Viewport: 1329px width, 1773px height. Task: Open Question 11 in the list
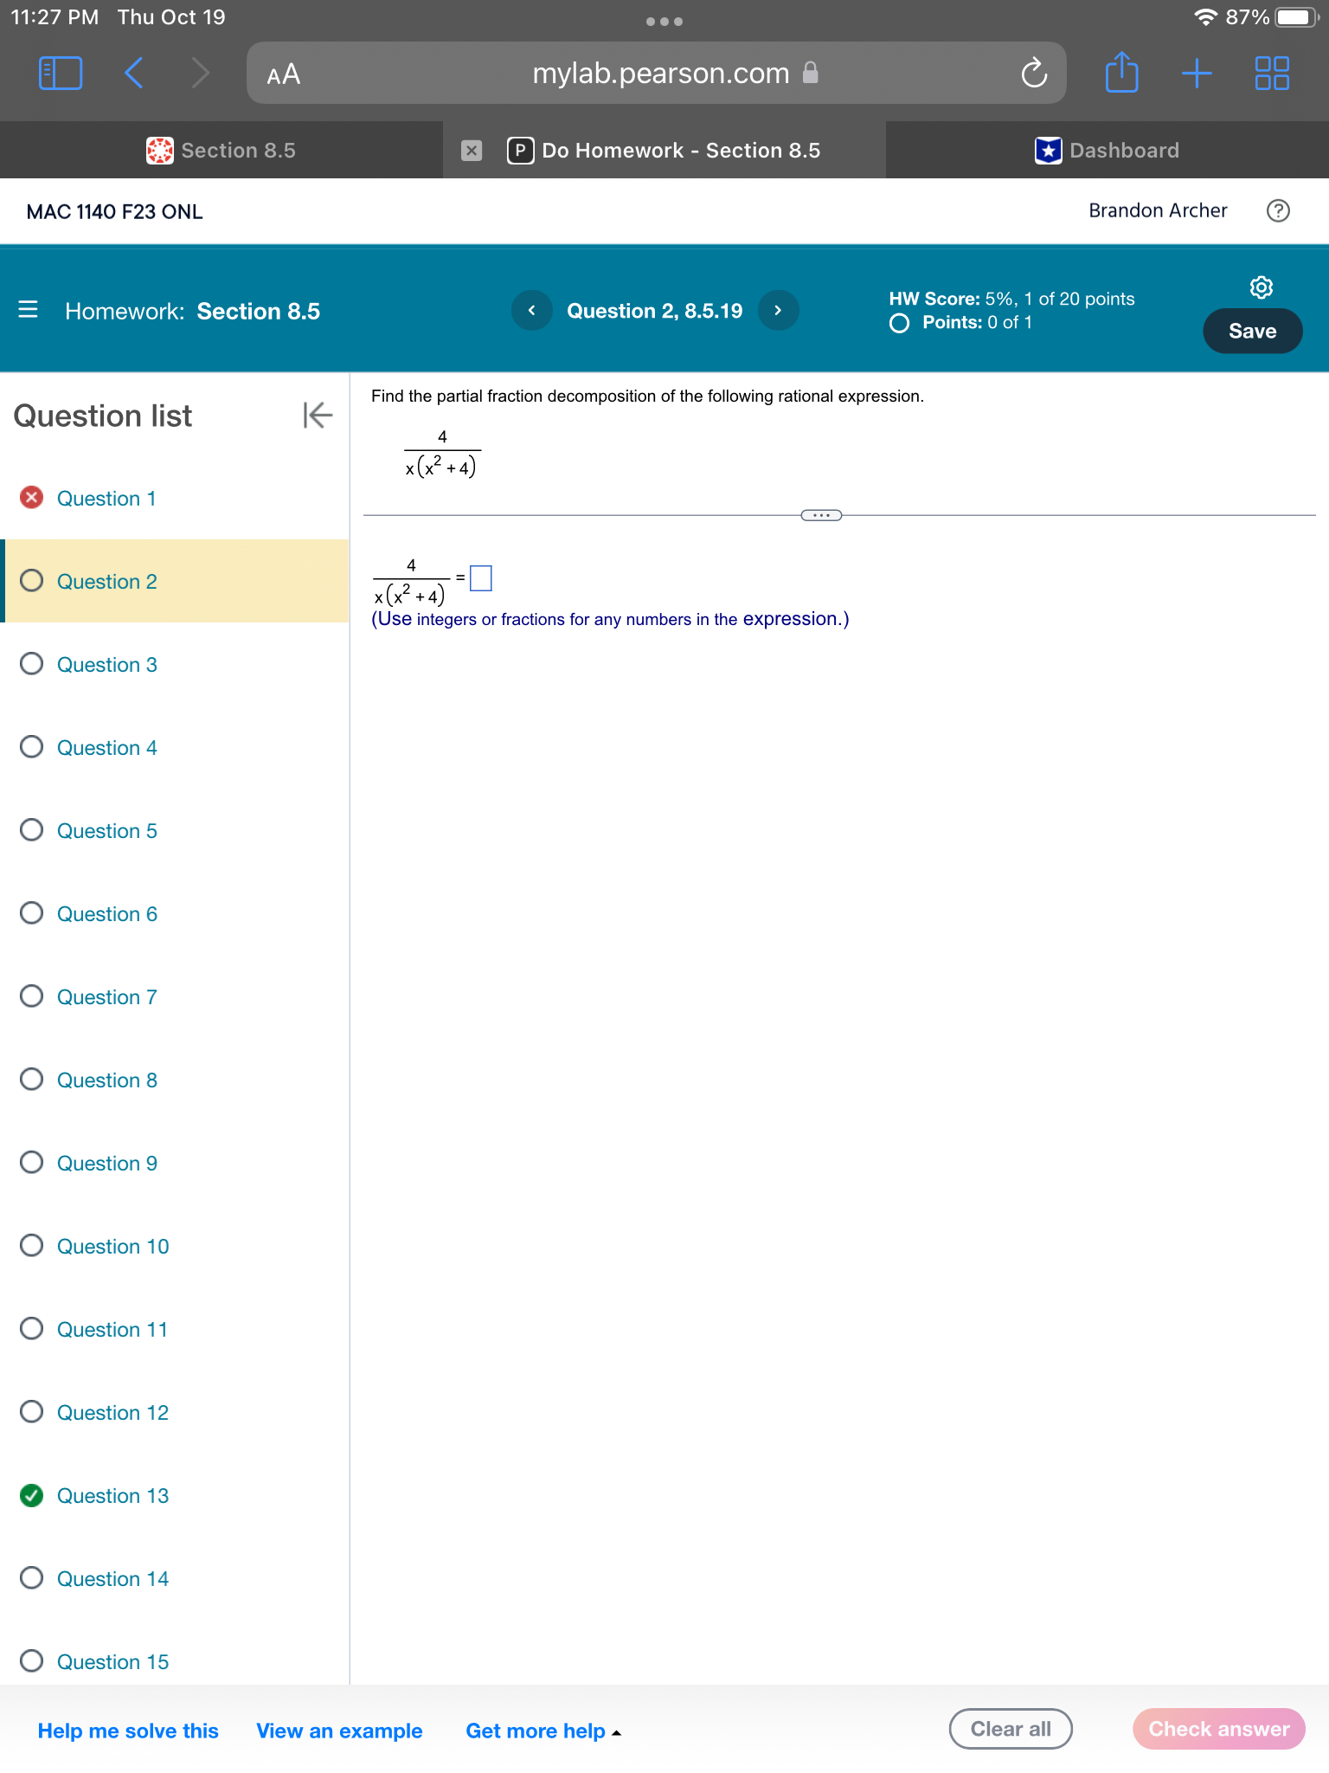(112, 1330)
